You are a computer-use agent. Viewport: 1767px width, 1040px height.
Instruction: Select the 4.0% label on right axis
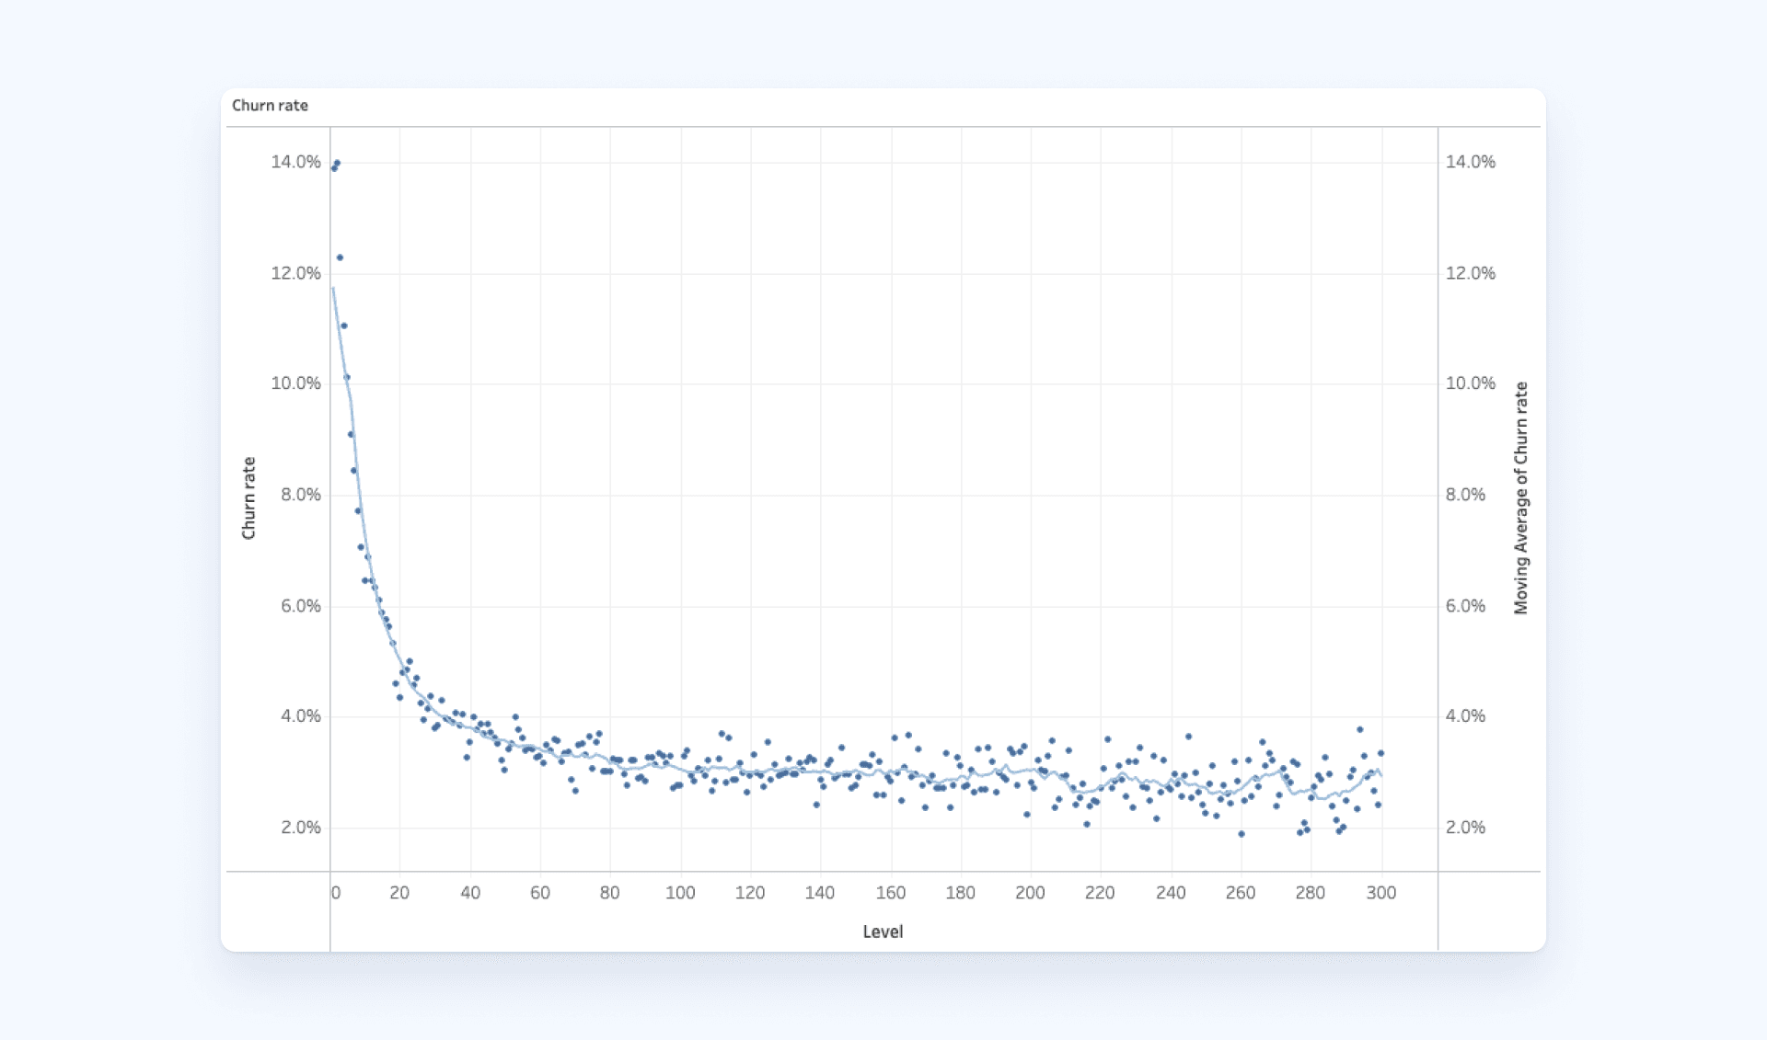click(x=1465, y=716)
